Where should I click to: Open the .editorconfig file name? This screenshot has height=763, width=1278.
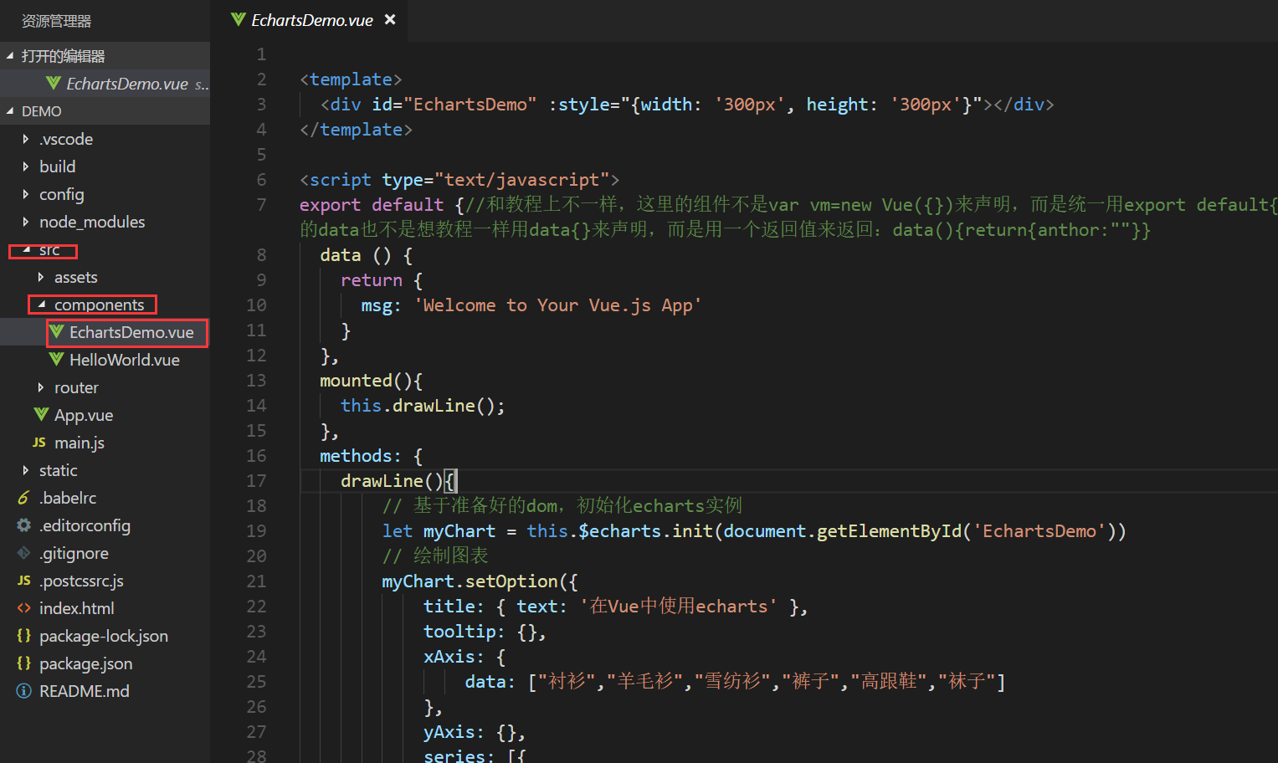[x=85, y=525]
